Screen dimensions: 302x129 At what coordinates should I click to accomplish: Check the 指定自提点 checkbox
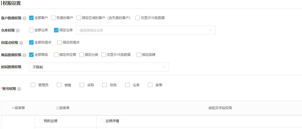pos(60,42)
